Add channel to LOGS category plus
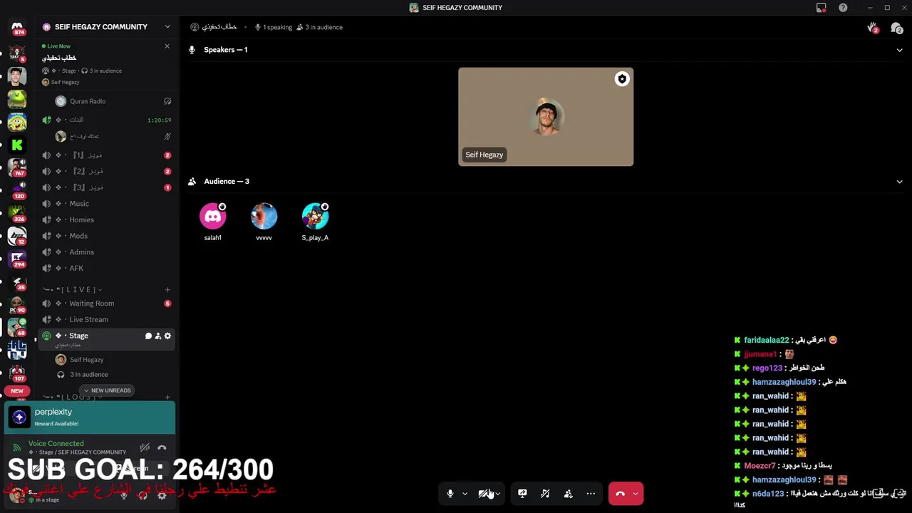 click(167, 397)
